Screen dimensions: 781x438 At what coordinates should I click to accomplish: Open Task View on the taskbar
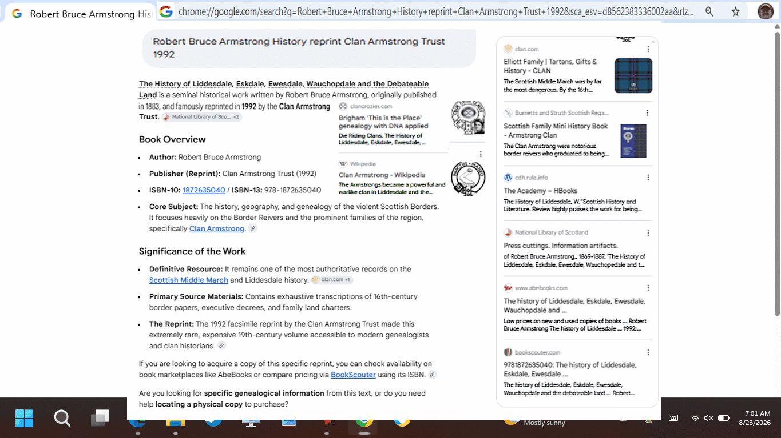coord(100,419)
